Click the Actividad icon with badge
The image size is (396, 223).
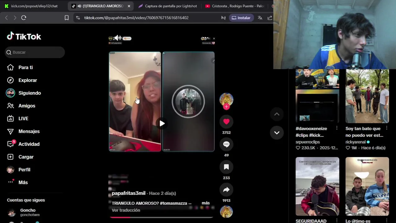click(11, 144)
